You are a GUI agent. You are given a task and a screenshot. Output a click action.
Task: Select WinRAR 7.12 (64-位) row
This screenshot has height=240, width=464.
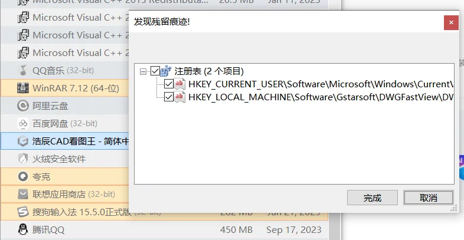pos(65,88)
